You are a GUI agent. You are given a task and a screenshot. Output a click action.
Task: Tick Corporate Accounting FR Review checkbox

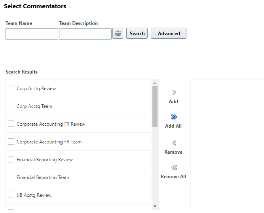point(11,124)
